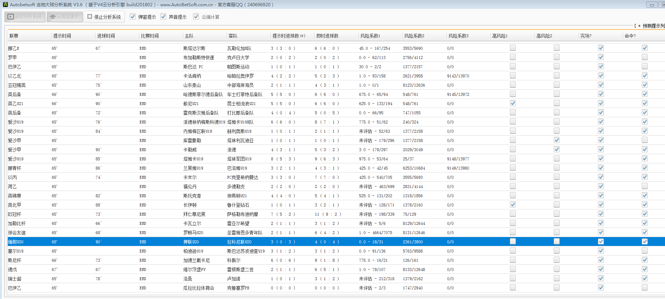Click the stop square icon of 停止分析系统
The width and height of the screenshot is (665, 299).
[90, 17]
